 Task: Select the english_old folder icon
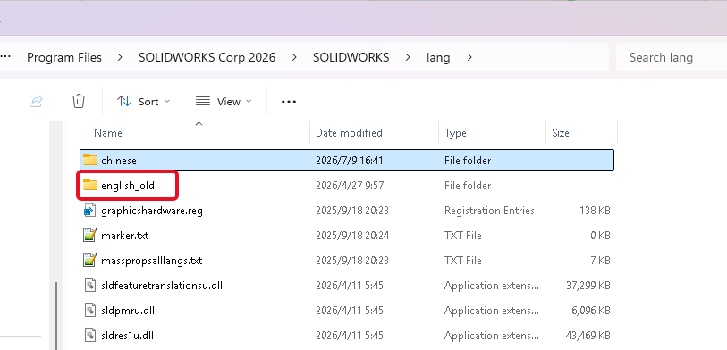click(x=90, y=185)
